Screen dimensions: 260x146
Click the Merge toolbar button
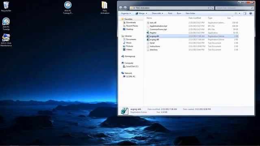pyautogui.click(x=140, y=13)
